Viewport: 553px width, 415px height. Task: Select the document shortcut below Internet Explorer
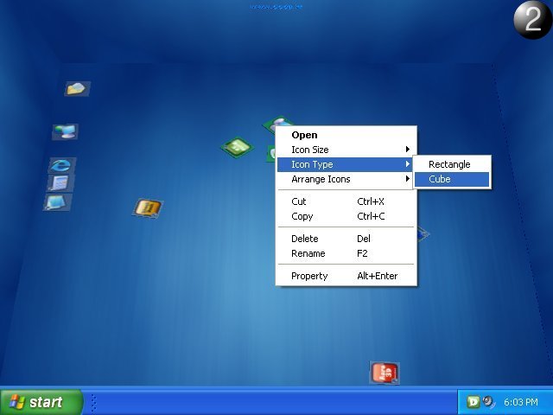tap(60, 183)
